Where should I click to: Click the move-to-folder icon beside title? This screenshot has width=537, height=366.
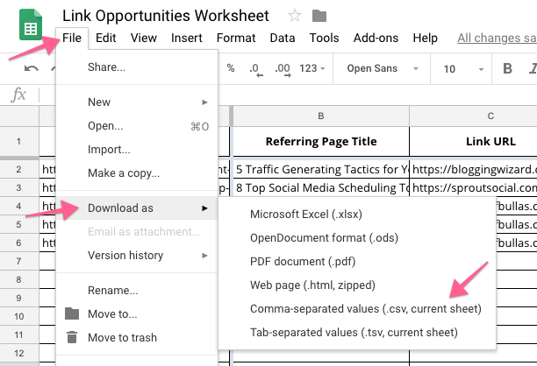coord(319,16)
